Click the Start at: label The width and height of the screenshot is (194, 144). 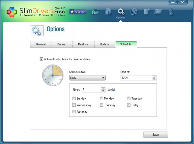tap(125, 72)
